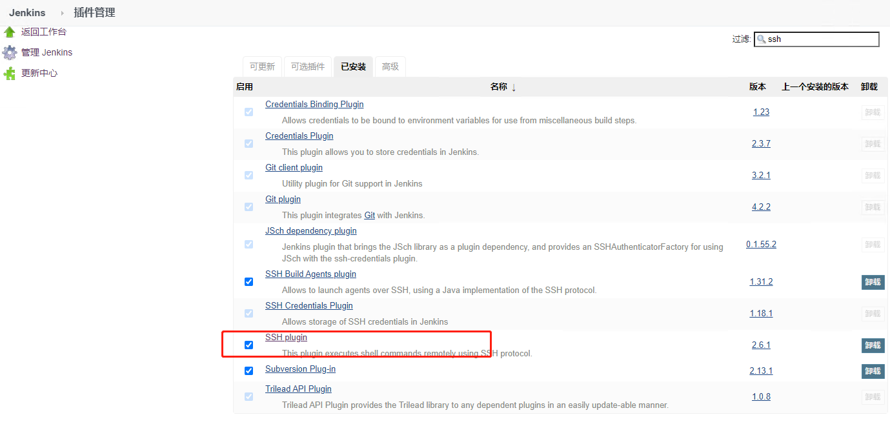Open the SSH plugin name link
890x437 pixels.
point(286,337)
